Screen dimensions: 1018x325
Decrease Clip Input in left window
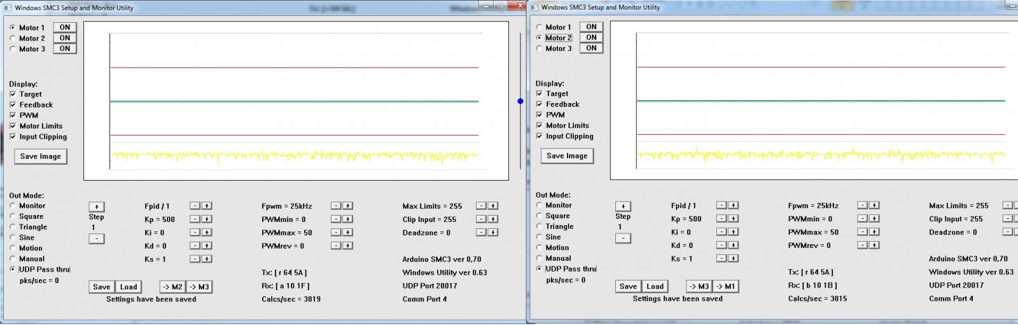481,219
